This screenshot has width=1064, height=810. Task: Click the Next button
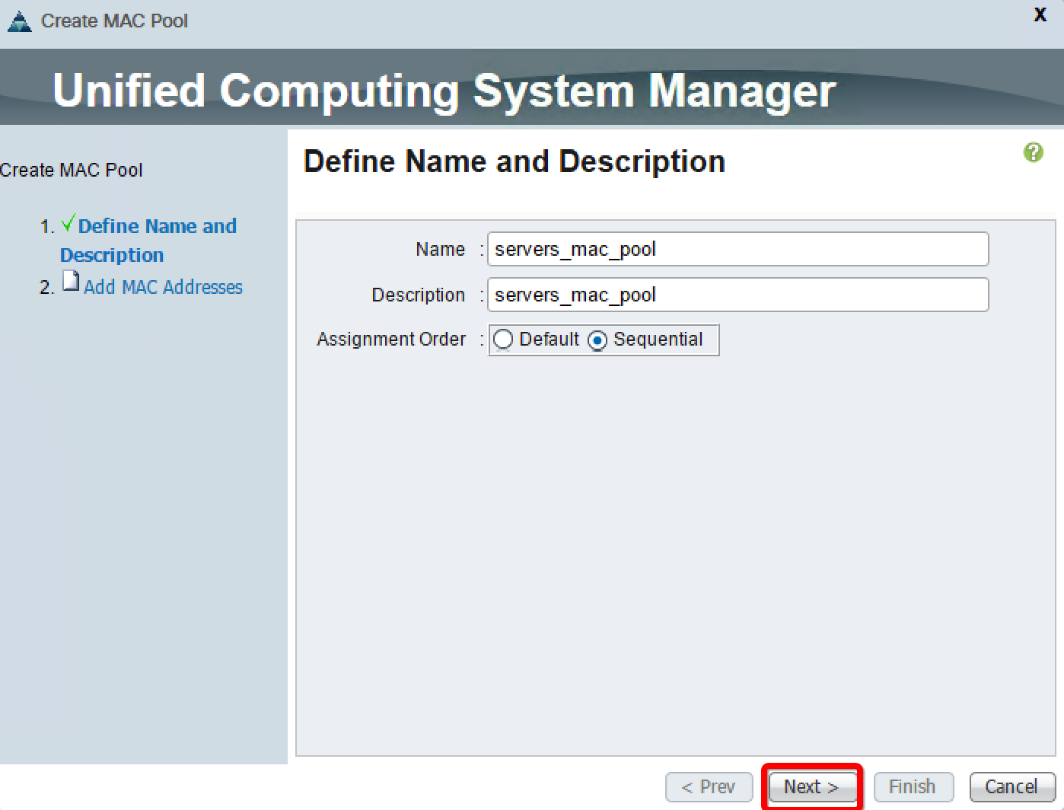(x=811, y=786)
